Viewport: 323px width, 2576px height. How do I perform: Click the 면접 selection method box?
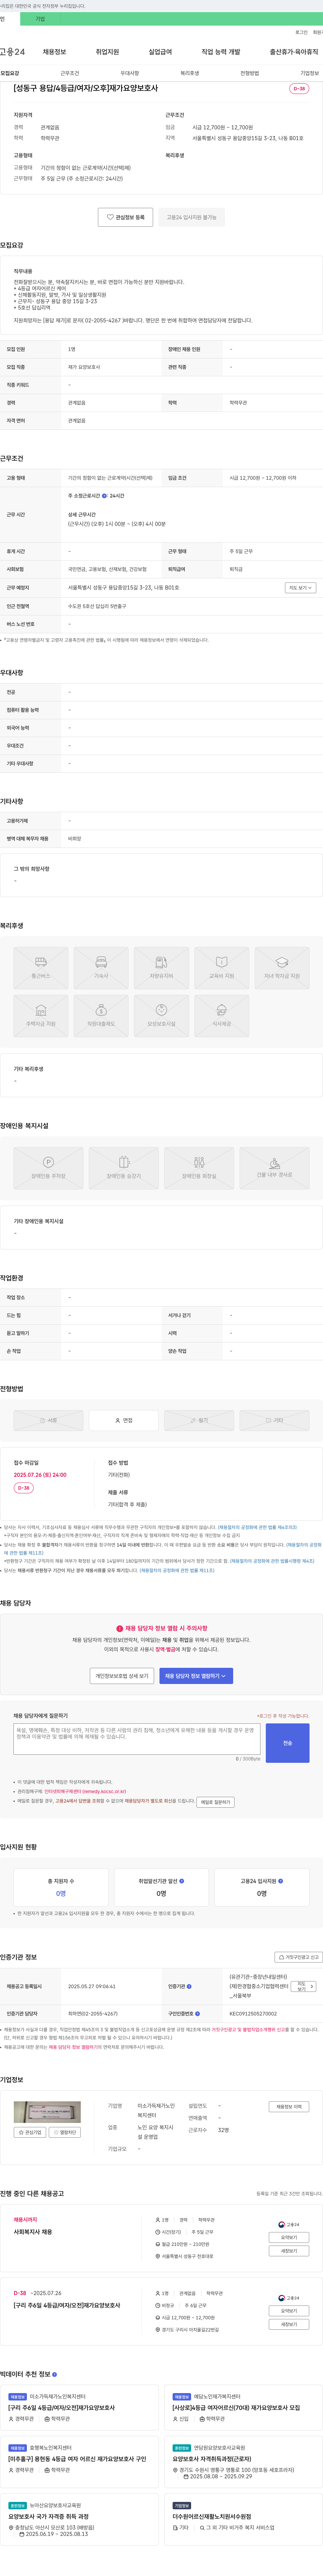(124, 1420)
